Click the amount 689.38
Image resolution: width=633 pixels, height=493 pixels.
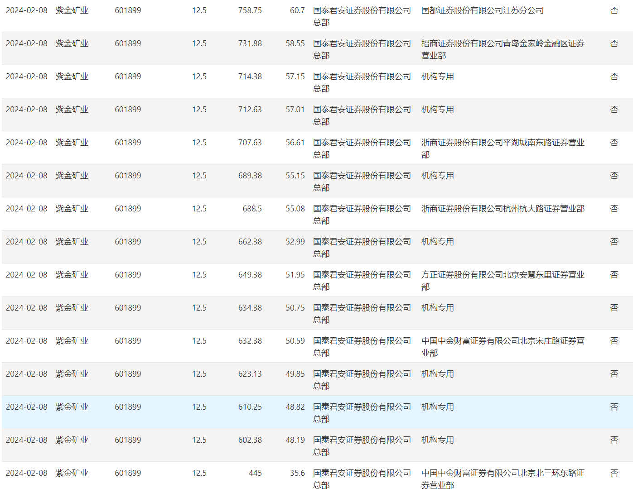tap(250, 176)
